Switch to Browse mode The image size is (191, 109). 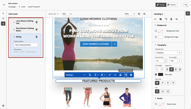172,5
